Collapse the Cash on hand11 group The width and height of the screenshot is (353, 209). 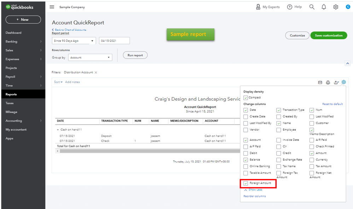(x=58, y=129)
